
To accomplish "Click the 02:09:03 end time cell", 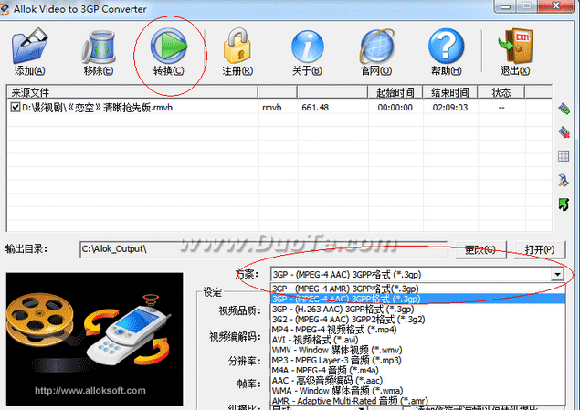I will (450, 108).
